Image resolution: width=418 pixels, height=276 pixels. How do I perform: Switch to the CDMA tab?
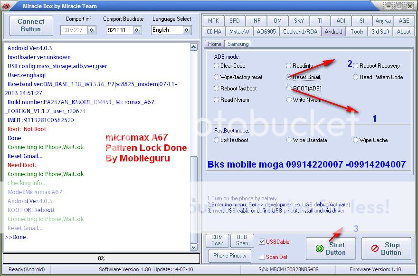[214, 32]
